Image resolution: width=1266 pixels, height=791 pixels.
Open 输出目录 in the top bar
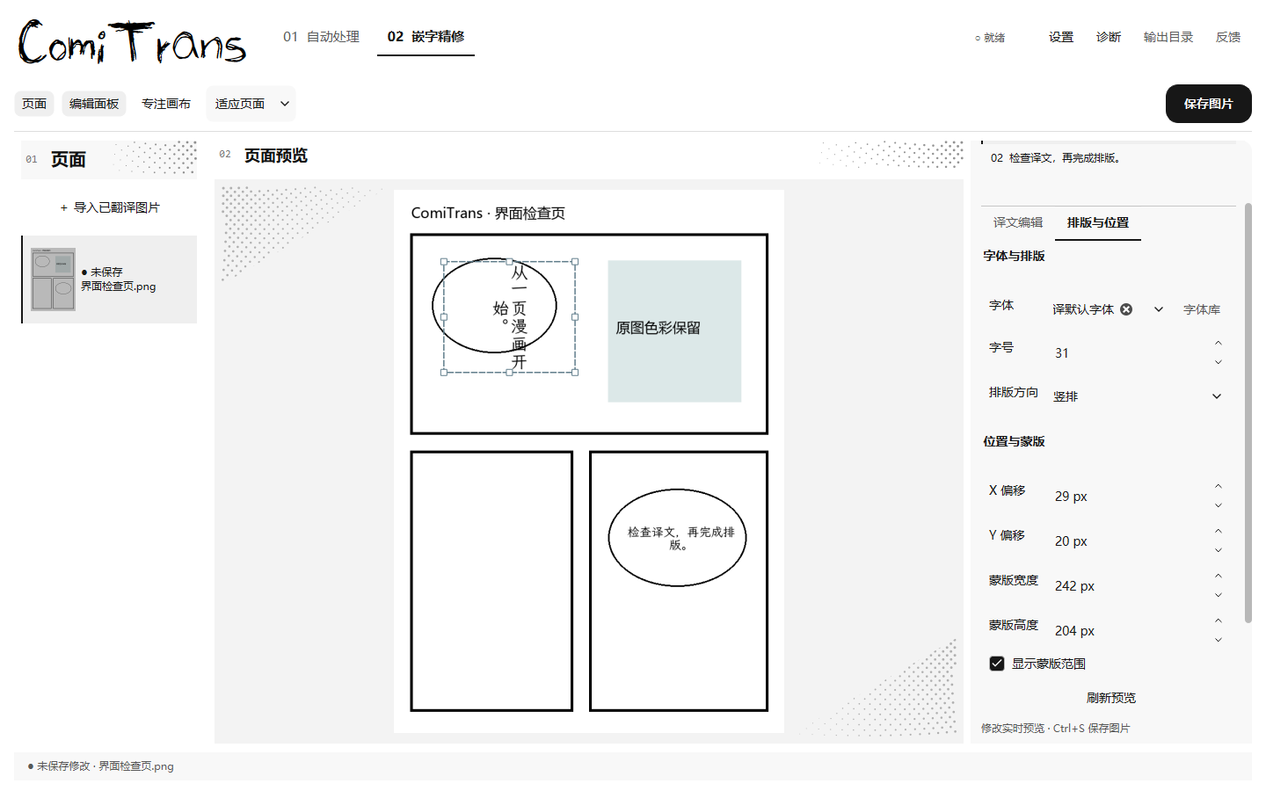point(1168,37)
